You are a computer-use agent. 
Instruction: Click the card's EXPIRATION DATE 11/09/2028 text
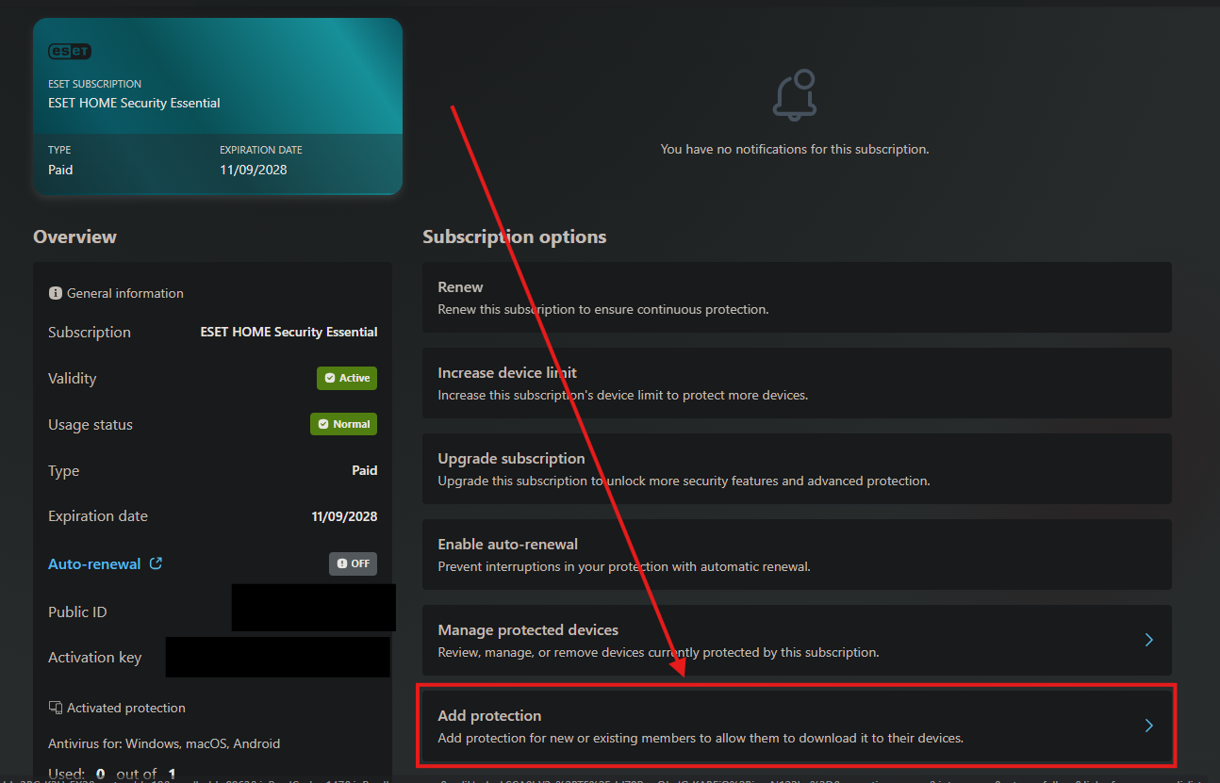tap(261, 161)
